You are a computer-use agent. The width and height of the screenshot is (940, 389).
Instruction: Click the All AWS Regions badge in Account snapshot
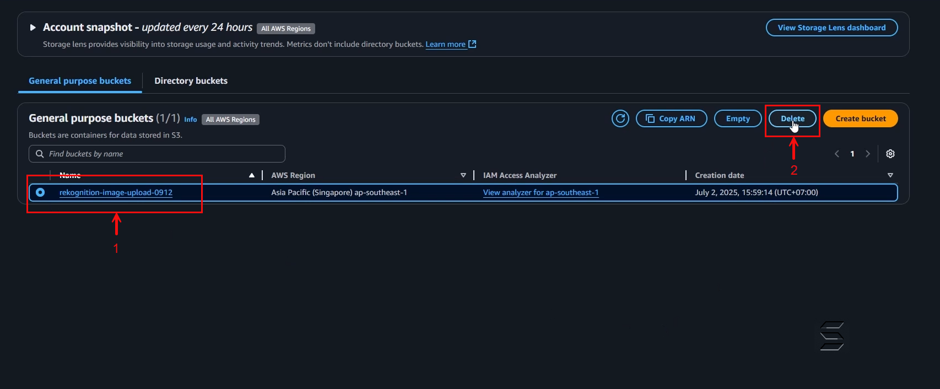285,29
